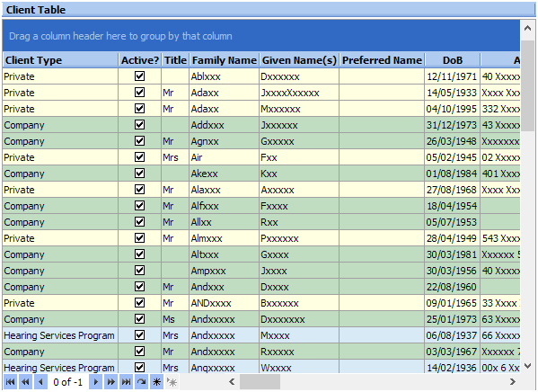Image resolution: width=538 pixels, height=392 pixels.
Task: Sort by Family Name column header
Action: pos(224,60)
